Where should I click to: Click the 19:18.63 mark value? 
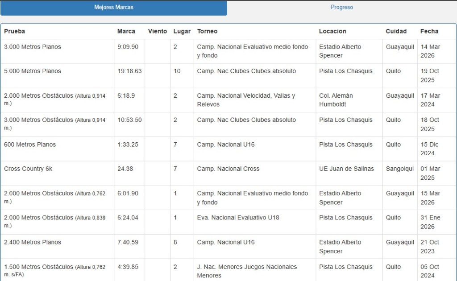[129, 71]
